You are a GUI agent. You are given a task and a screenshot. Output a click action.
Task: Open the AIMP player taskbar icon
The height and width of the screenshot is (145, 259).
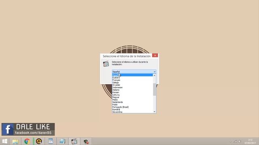tap(39, 141)
